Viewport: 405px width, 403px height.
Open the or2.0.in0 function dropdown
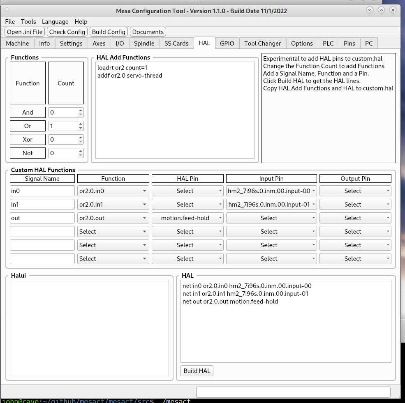point(113,191)
